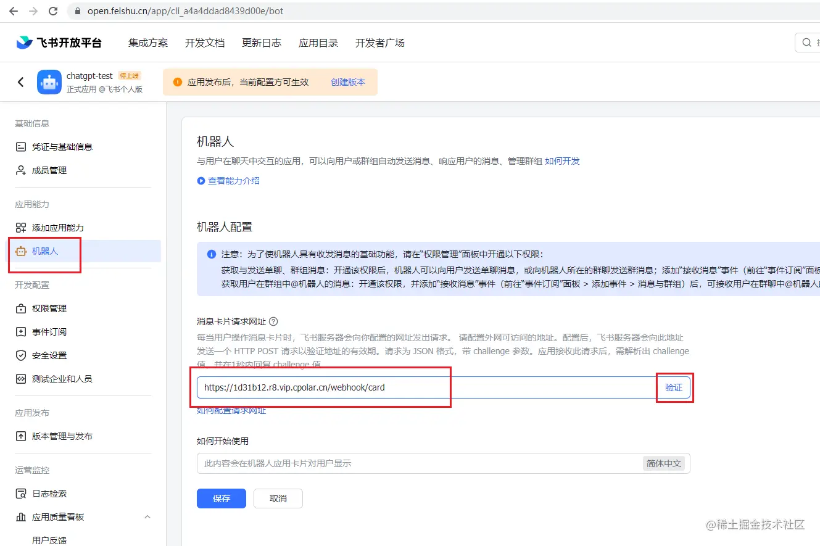Open 应用目录 in top navigation
The height and width of the screenshot is (546, 820).
[318, 43]
